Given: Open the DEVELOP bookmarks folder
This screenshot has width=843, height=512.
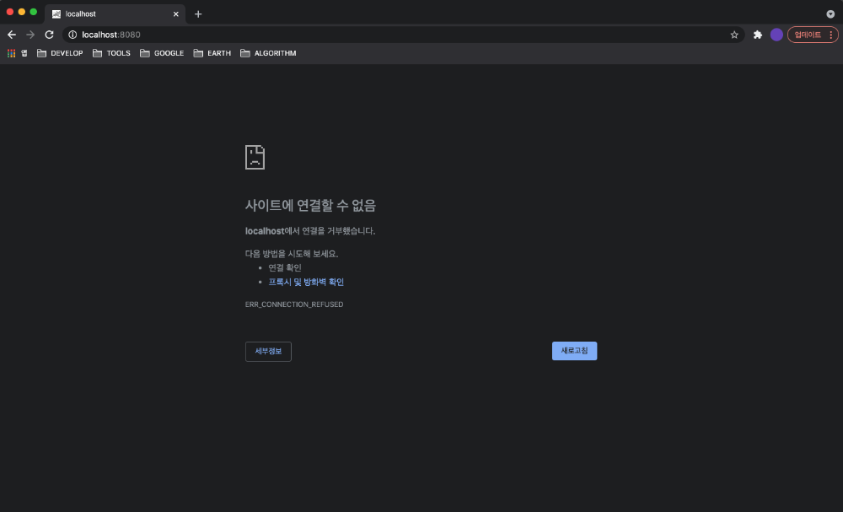Looking at the screenshot, I should (60, 53).
